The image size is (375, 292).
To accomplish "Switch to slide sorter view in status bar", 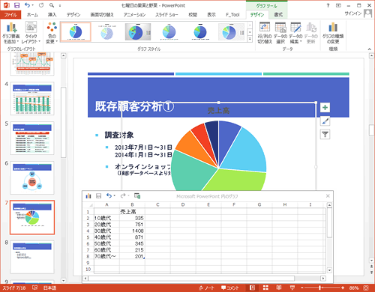I will [x=265, y=288].
